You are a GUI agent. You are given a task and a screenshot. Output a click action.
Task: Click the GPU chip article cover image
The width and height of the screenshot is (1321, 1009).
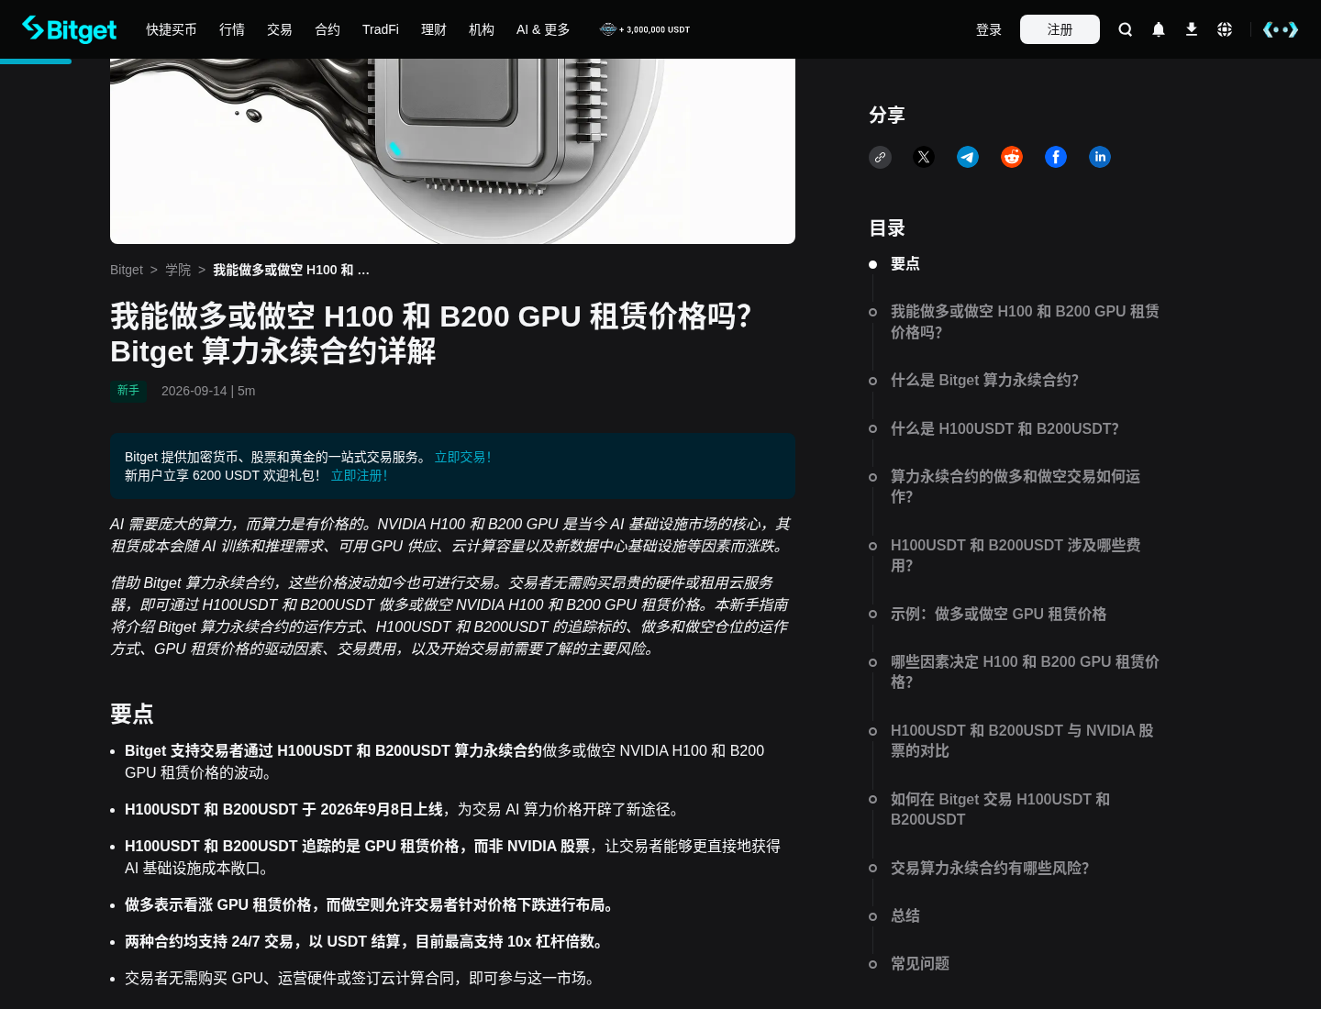point(452,151)
